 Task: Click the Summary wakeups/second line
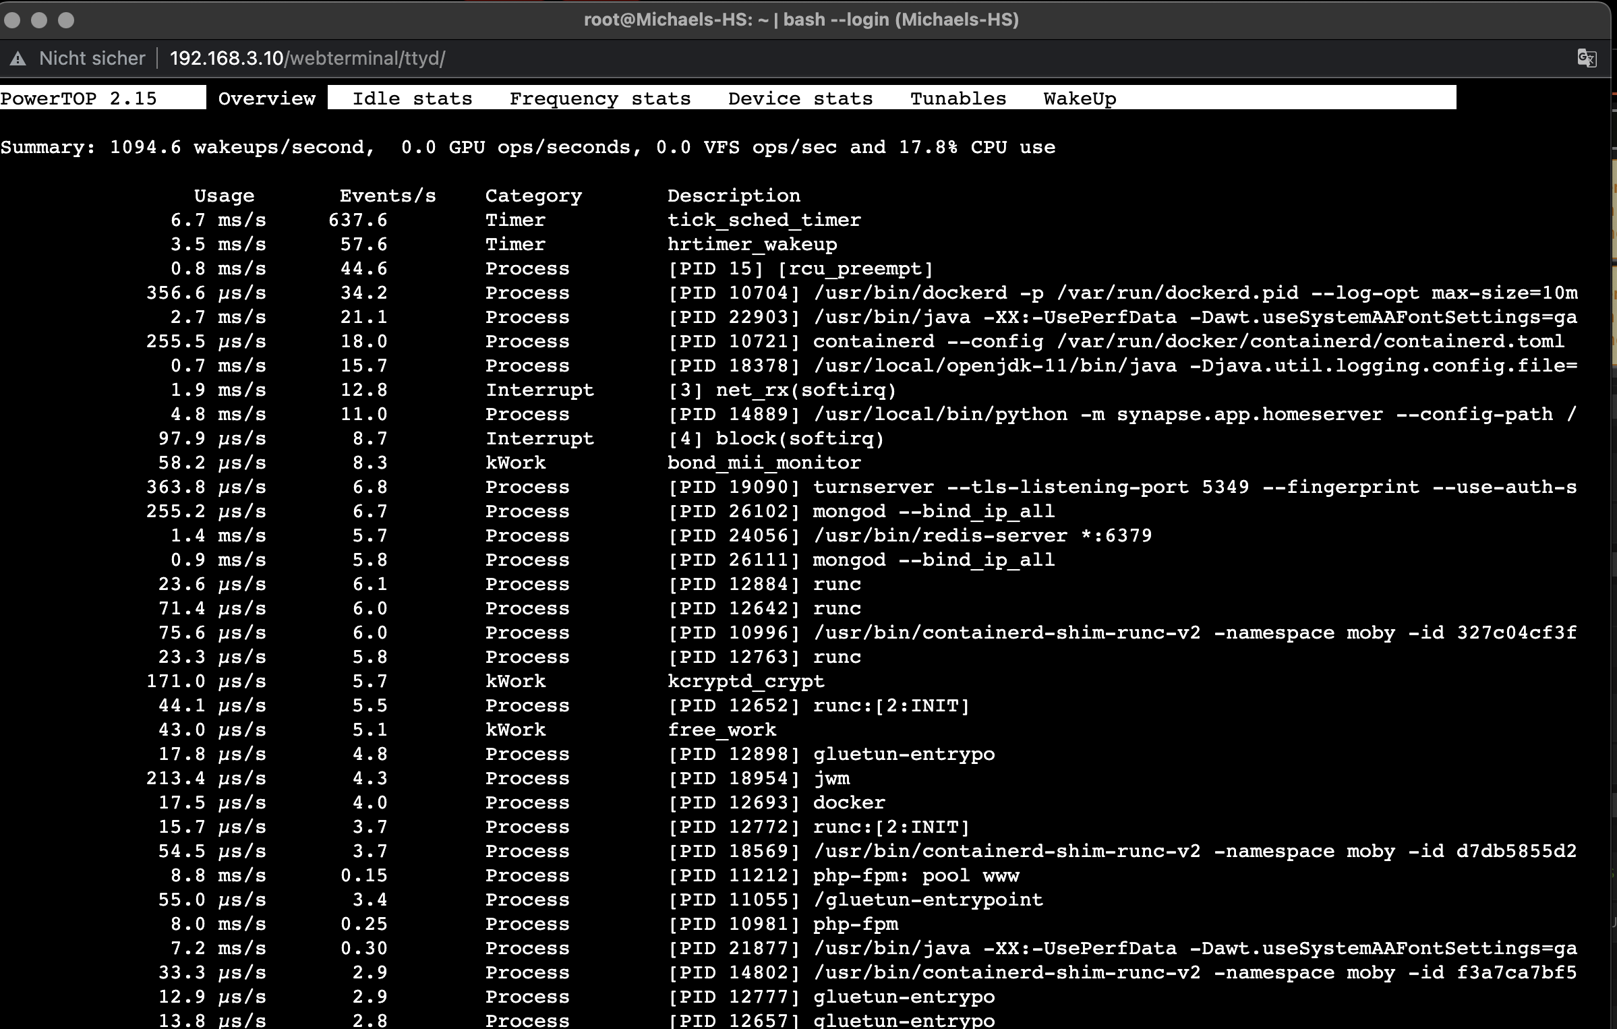coord(527,147)
